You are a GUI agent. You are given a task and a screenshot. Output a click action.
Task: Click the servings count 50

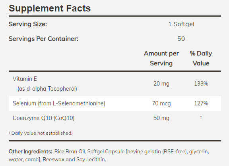181,39
